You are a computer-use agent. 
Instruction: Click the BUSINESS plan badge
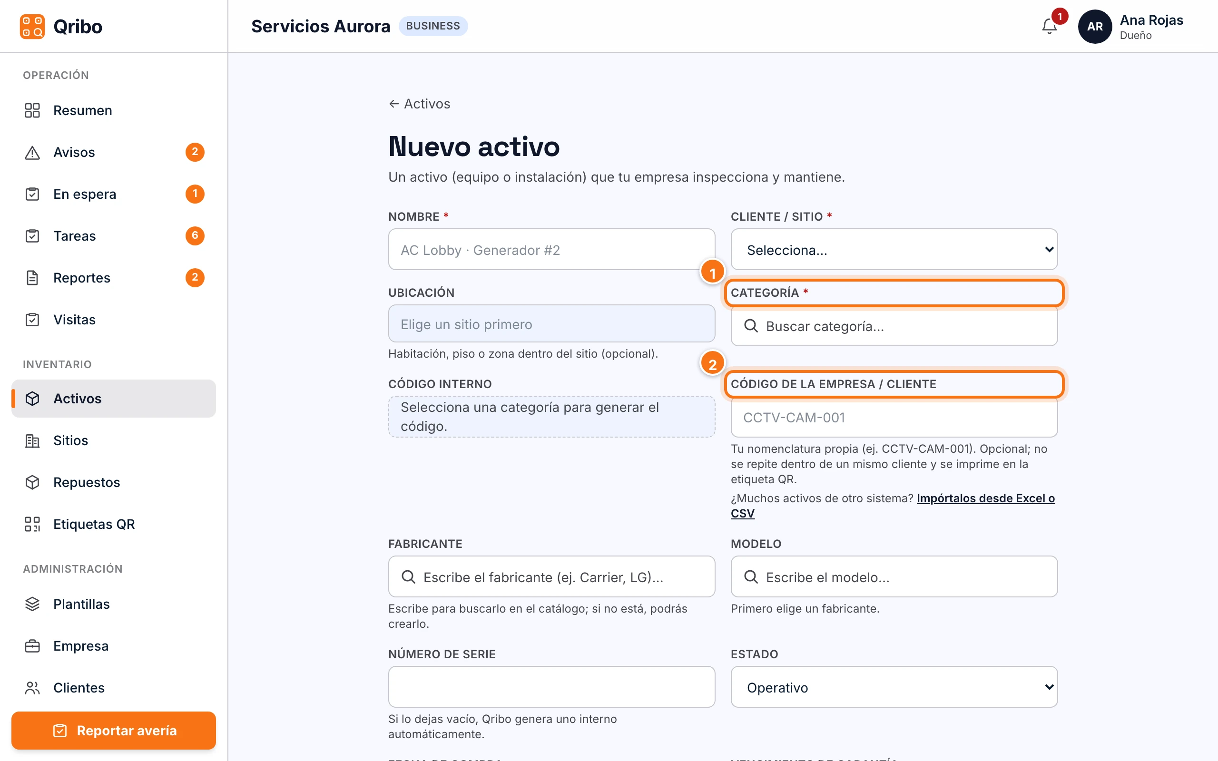433,26
